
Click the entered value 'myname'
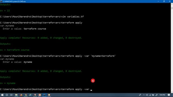28,62
